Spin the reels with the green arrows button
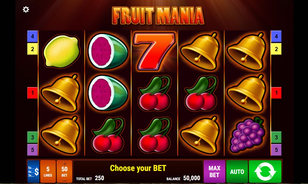 click(x=265, y=172)
